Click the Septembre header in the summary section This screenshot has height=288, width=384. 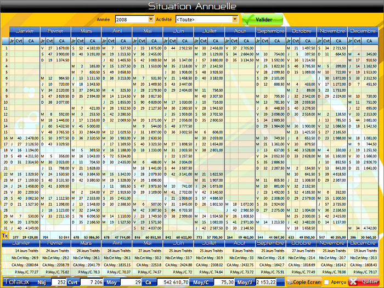click(x=270, y=242)
